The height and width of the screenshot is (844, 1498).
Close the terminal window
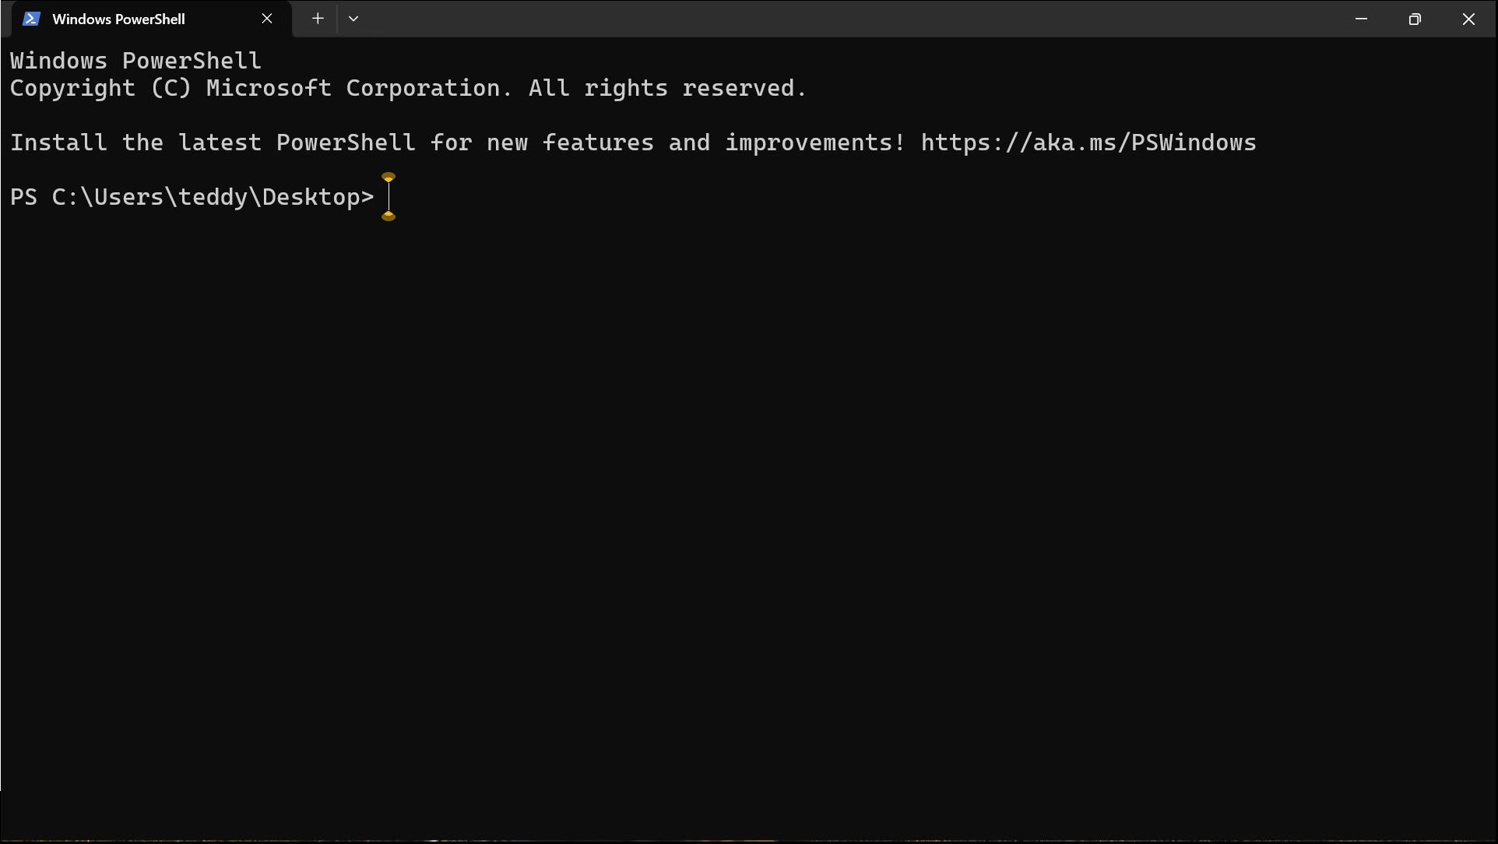pyautogui.click(x=1468, y=19)
